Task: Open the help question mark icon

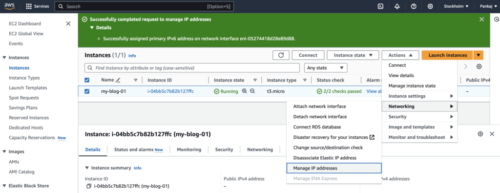Action: tap(414, 6)
